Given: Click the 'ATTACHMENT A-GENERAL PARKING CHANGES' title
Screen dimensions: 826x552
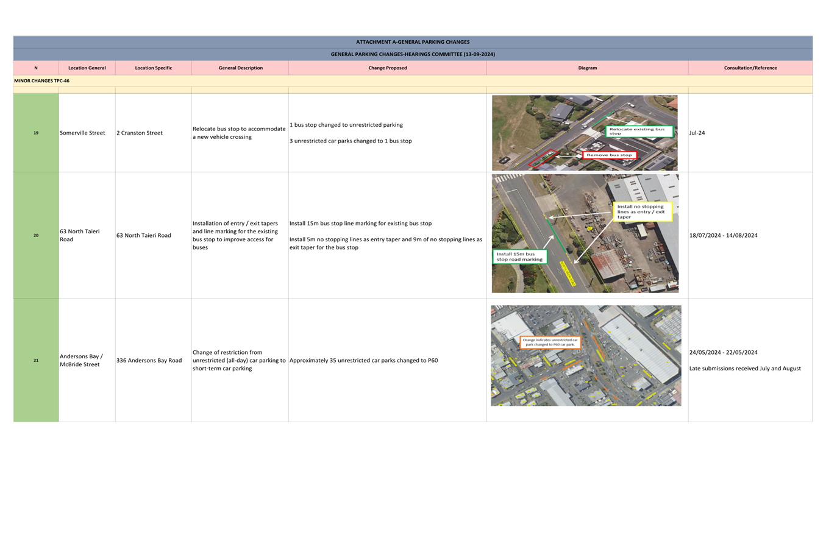Looking at the screenshot, I should coord(413,42).
